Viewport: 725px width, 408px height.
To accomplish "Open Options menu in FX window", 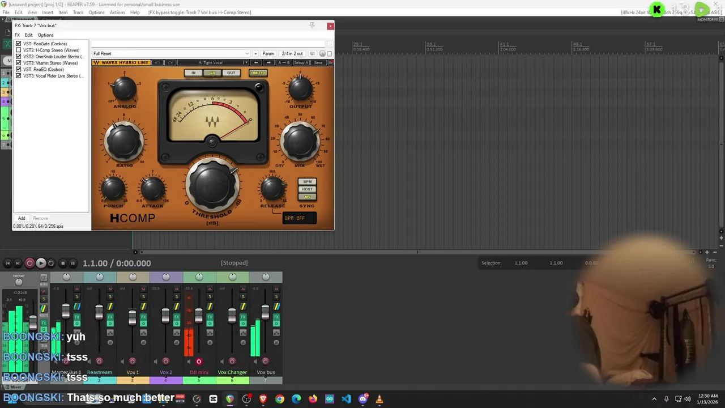I will click(x=45, y=35).
